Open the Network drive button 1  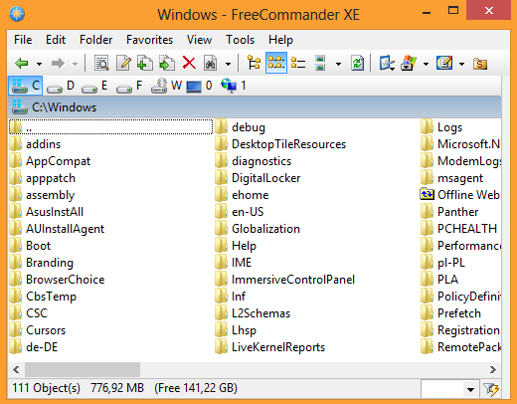click(x=234, y=86)
